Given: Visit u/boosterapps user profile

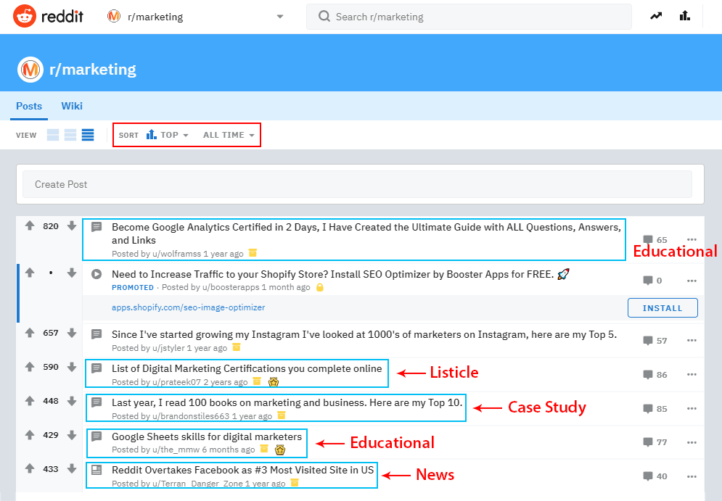Looking at the screenshot, I should (x=231, y=288).
